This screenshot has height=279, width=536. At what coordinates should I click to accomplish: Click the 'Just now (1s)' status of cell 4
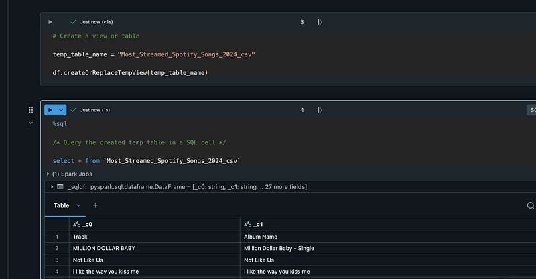[95, 110]
